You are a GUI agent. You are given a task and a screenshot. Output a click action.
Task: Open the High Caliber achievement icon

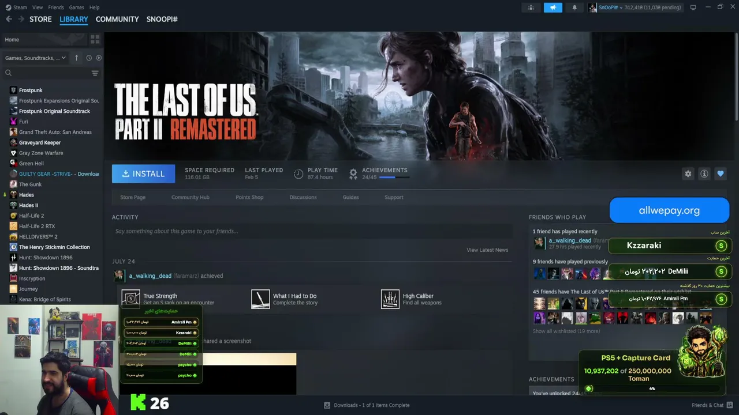coord(390,299)
